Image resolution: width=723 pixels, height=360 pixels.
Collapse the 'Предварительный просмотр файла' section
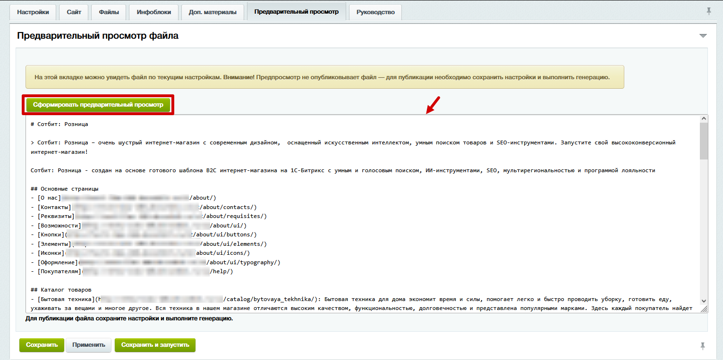(703, 36)
